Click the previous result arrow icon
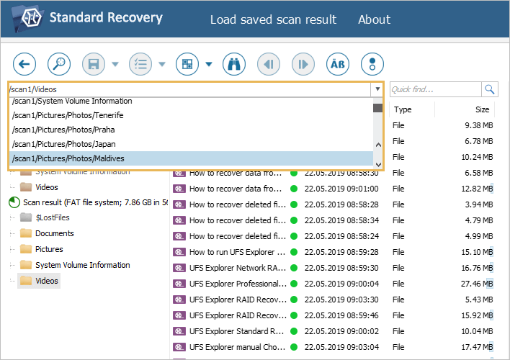Screen dimensions: 510x360 (x=269, y=64)
